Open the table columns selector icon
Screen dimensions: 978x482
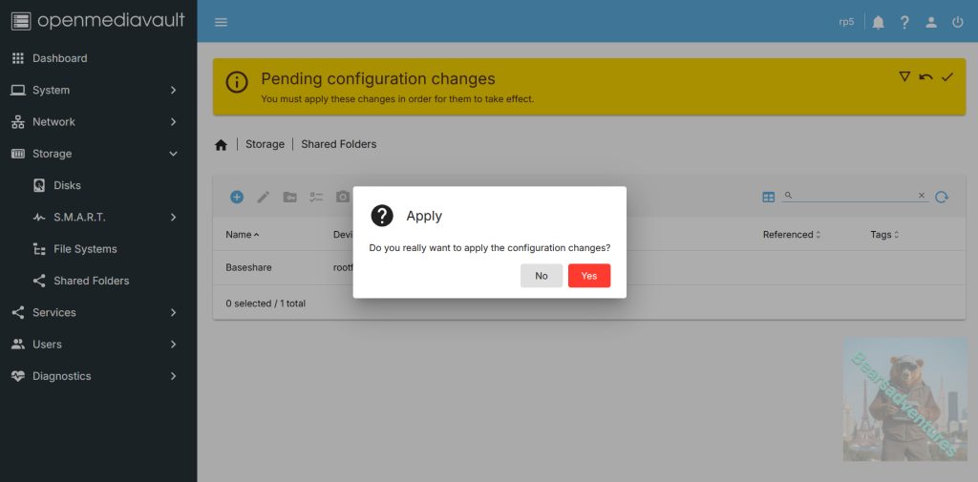click(x=769, y=197)
